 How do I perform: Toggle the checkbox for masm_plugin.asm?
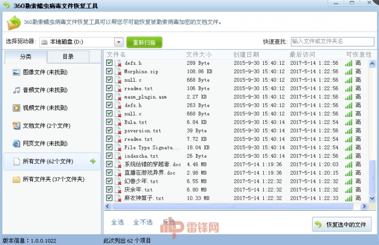click(x=109, y=96)
